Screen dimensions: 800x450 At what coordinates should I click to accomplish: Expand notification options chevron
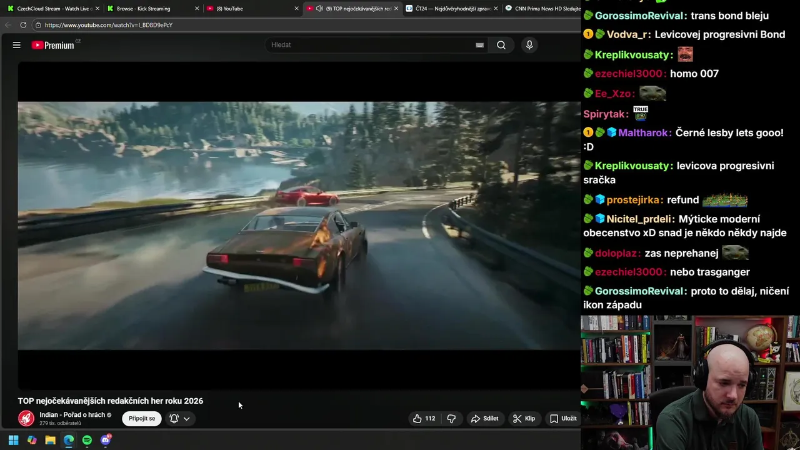pyautogui.click(x=186, y=419)
